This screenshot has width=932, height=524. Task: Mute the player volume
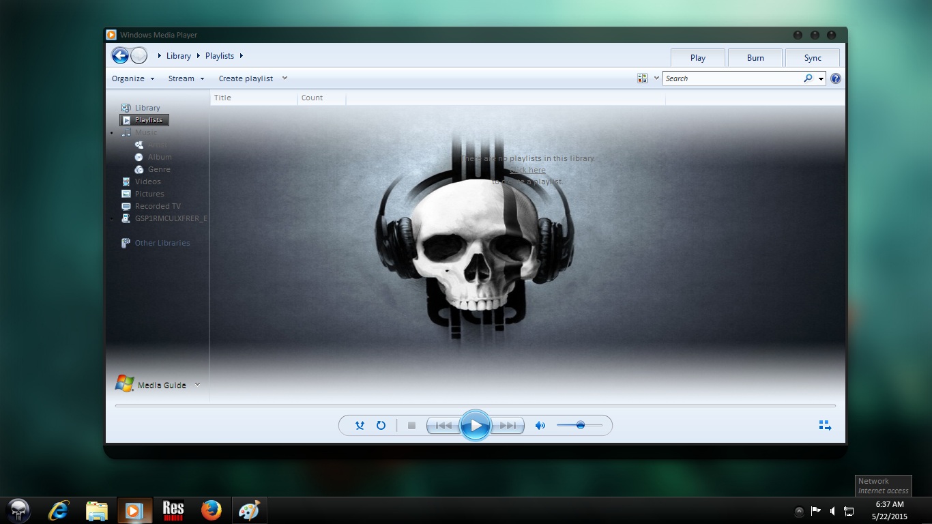point(540,426)
